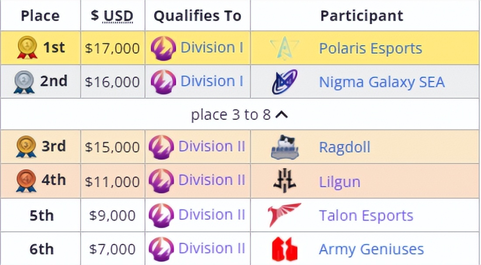Click the bronze medal icon for 3rd place
Viewport: 481px width, 265px height.
tap(25, 147)
